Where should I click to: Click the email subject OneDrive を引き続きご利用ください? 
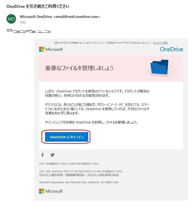[38, 6]
